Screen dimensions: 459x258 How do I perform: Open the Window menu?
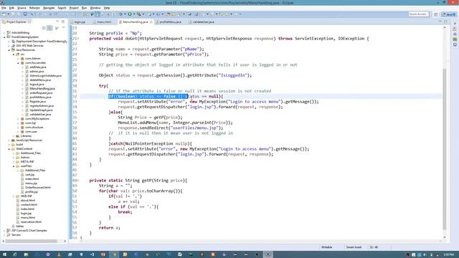click(95, 8)
